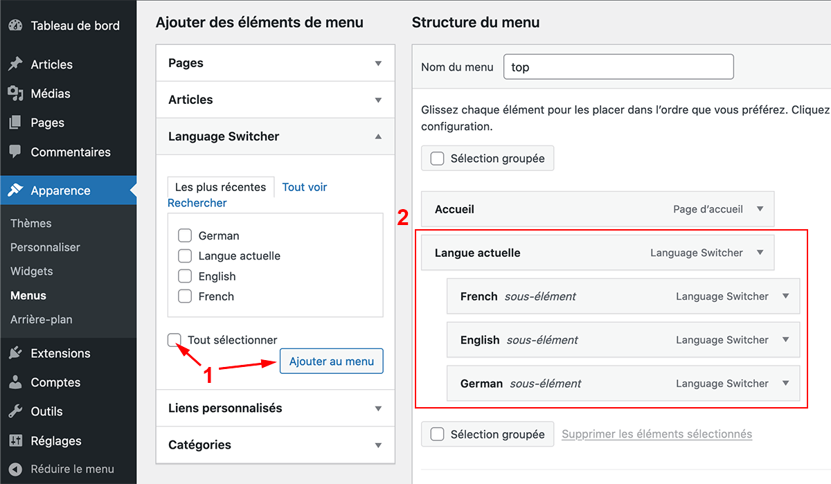831x484 pixels.
Task: Click the Commentaires speech bubble icon
Action: pos(15,152)
